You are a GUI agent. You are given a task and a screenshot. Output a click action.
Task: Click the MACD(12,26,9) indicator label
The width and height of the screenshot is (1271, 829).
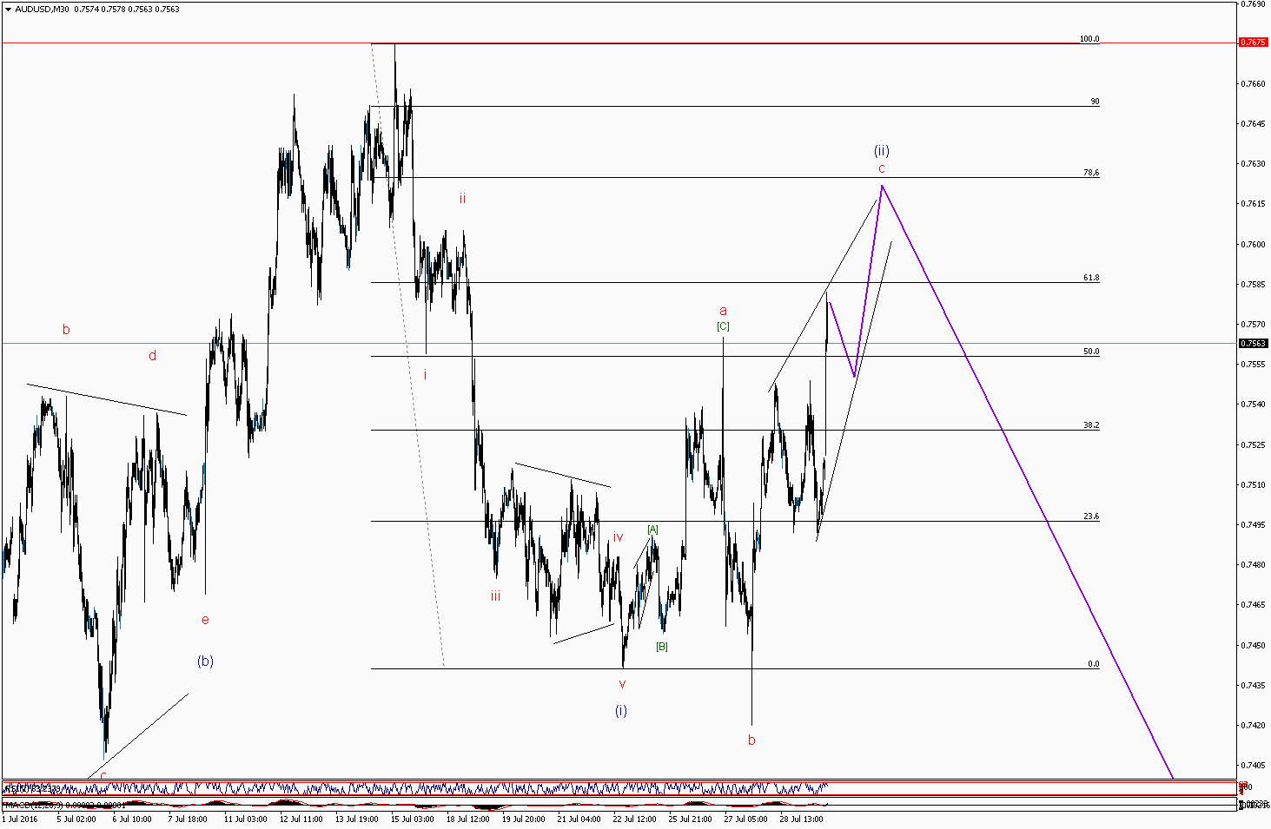35,806
